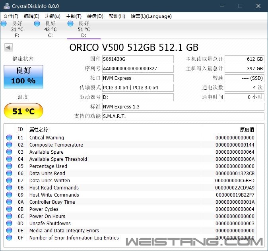Click the blue status orb for drive D:
Screen dimensions: 268x251
pos(70,23)
